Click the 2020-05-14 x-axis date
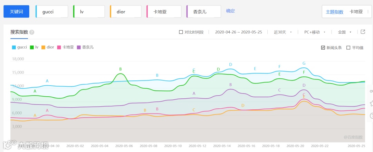Screen dimensions: 373x152 (222, 145)
